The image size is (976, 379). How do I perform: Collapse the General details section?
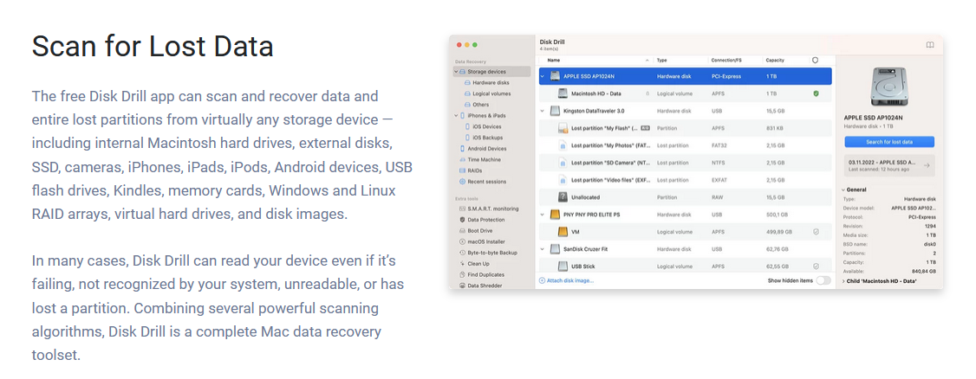(x=843, y=189)
